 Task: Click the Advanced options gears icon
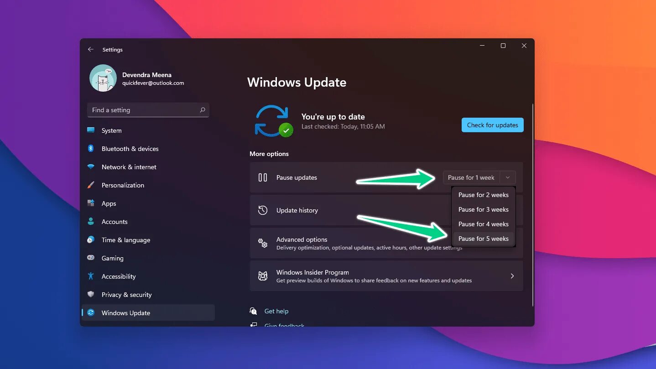point(263,243)
